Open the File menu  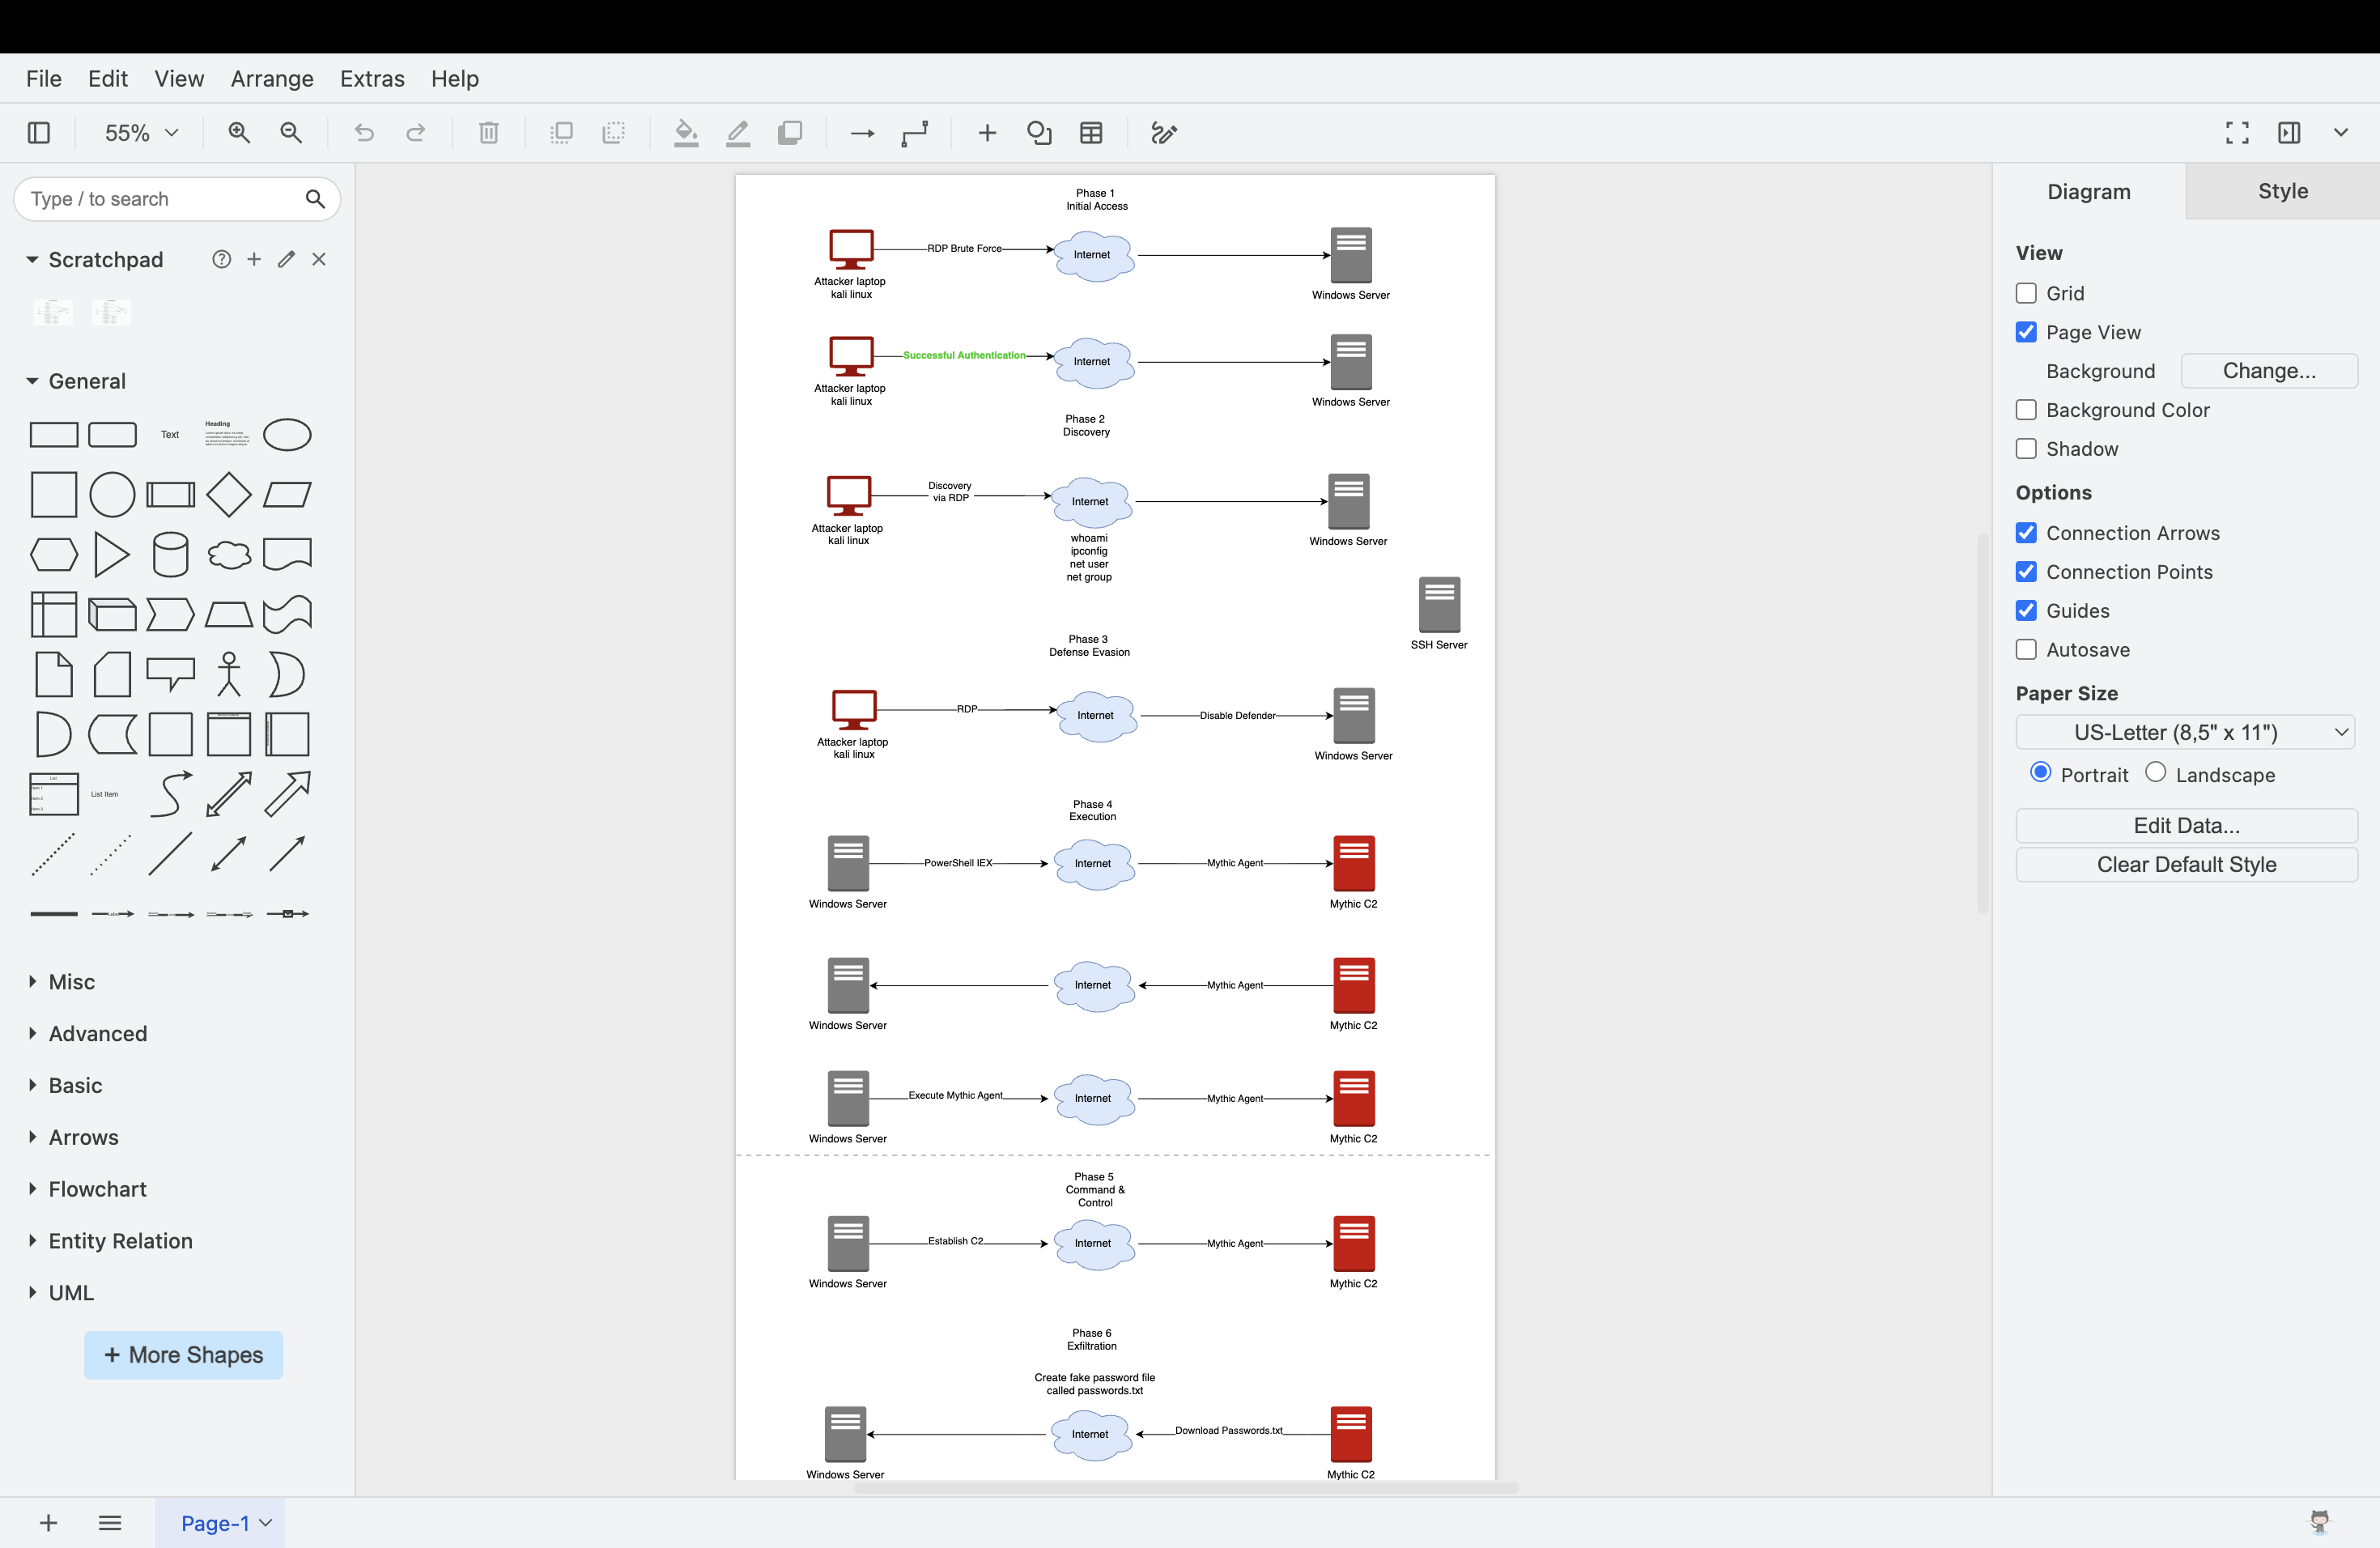point(44,79)
